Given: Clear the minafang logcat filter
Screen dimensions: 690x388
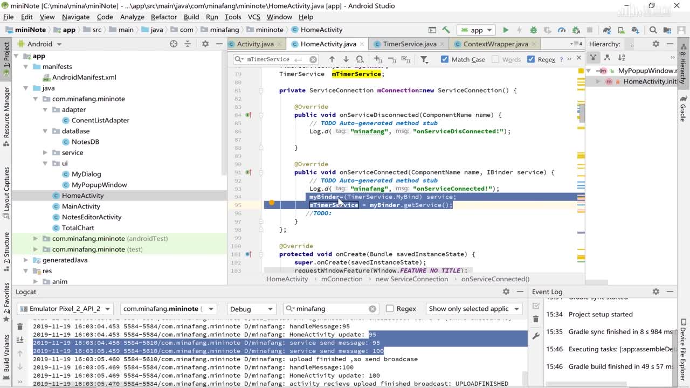Looking at the screenshot, I should coord(372,309).
